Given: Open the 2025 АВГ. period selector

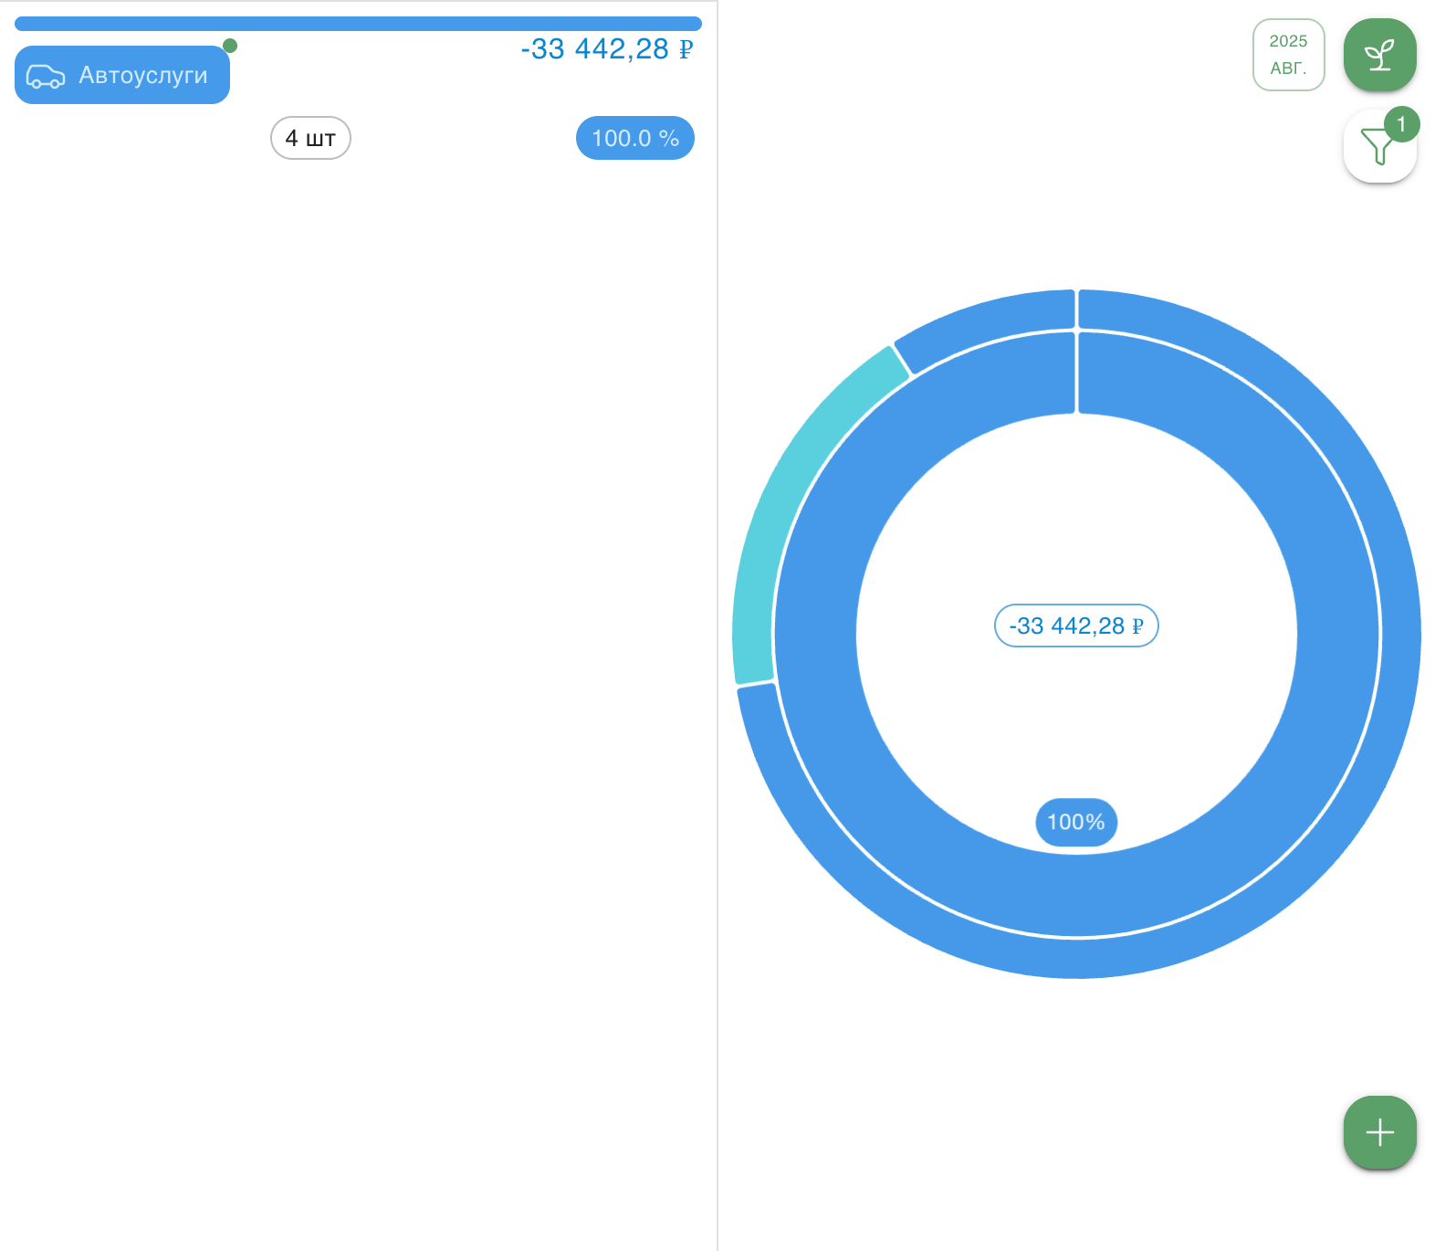Looking at the screenshot, I should [x=1288, y=55].
